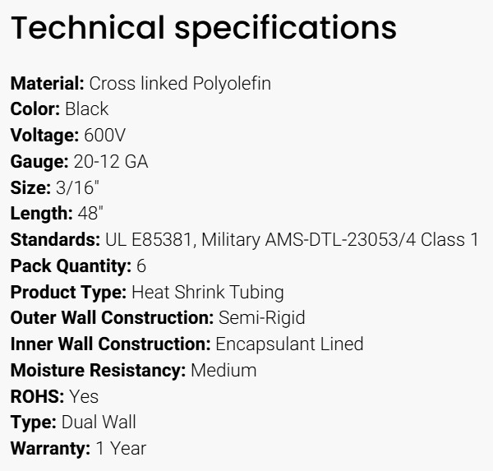Click the Encapsulant Lined value
This screenshot has width=493, height=471.
pos(289,344)
